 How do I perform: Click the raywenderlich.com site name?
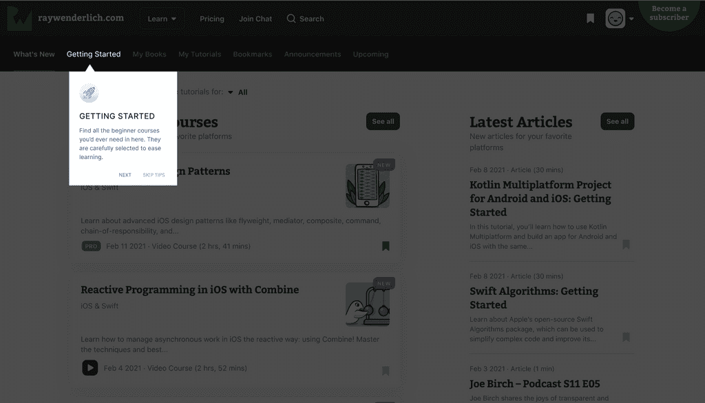click(x=81, y=18)
